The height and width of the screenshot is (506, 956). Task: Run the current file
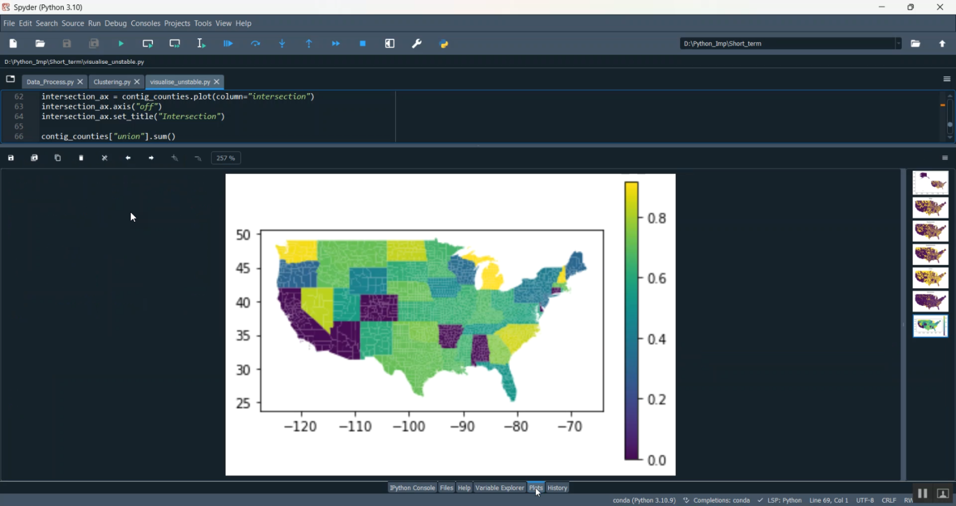[120, 43]
